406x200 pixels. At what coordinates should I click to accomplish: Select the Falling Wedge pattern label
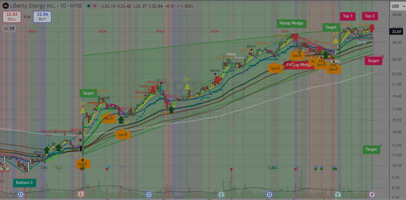pos(300,64)
